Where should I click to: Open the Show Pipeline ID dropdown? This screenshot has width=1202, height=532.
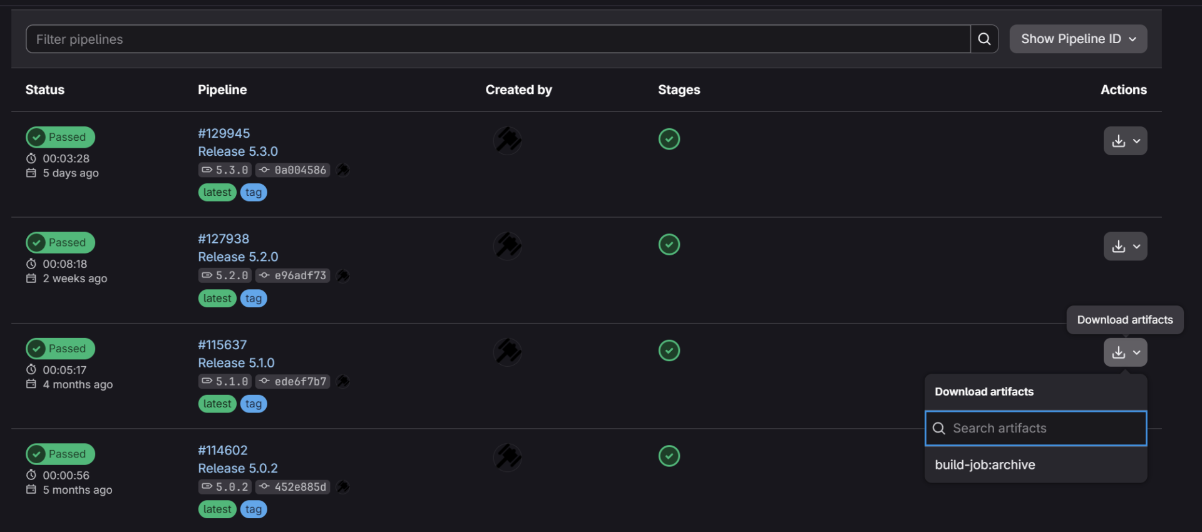pos(1078,39)
